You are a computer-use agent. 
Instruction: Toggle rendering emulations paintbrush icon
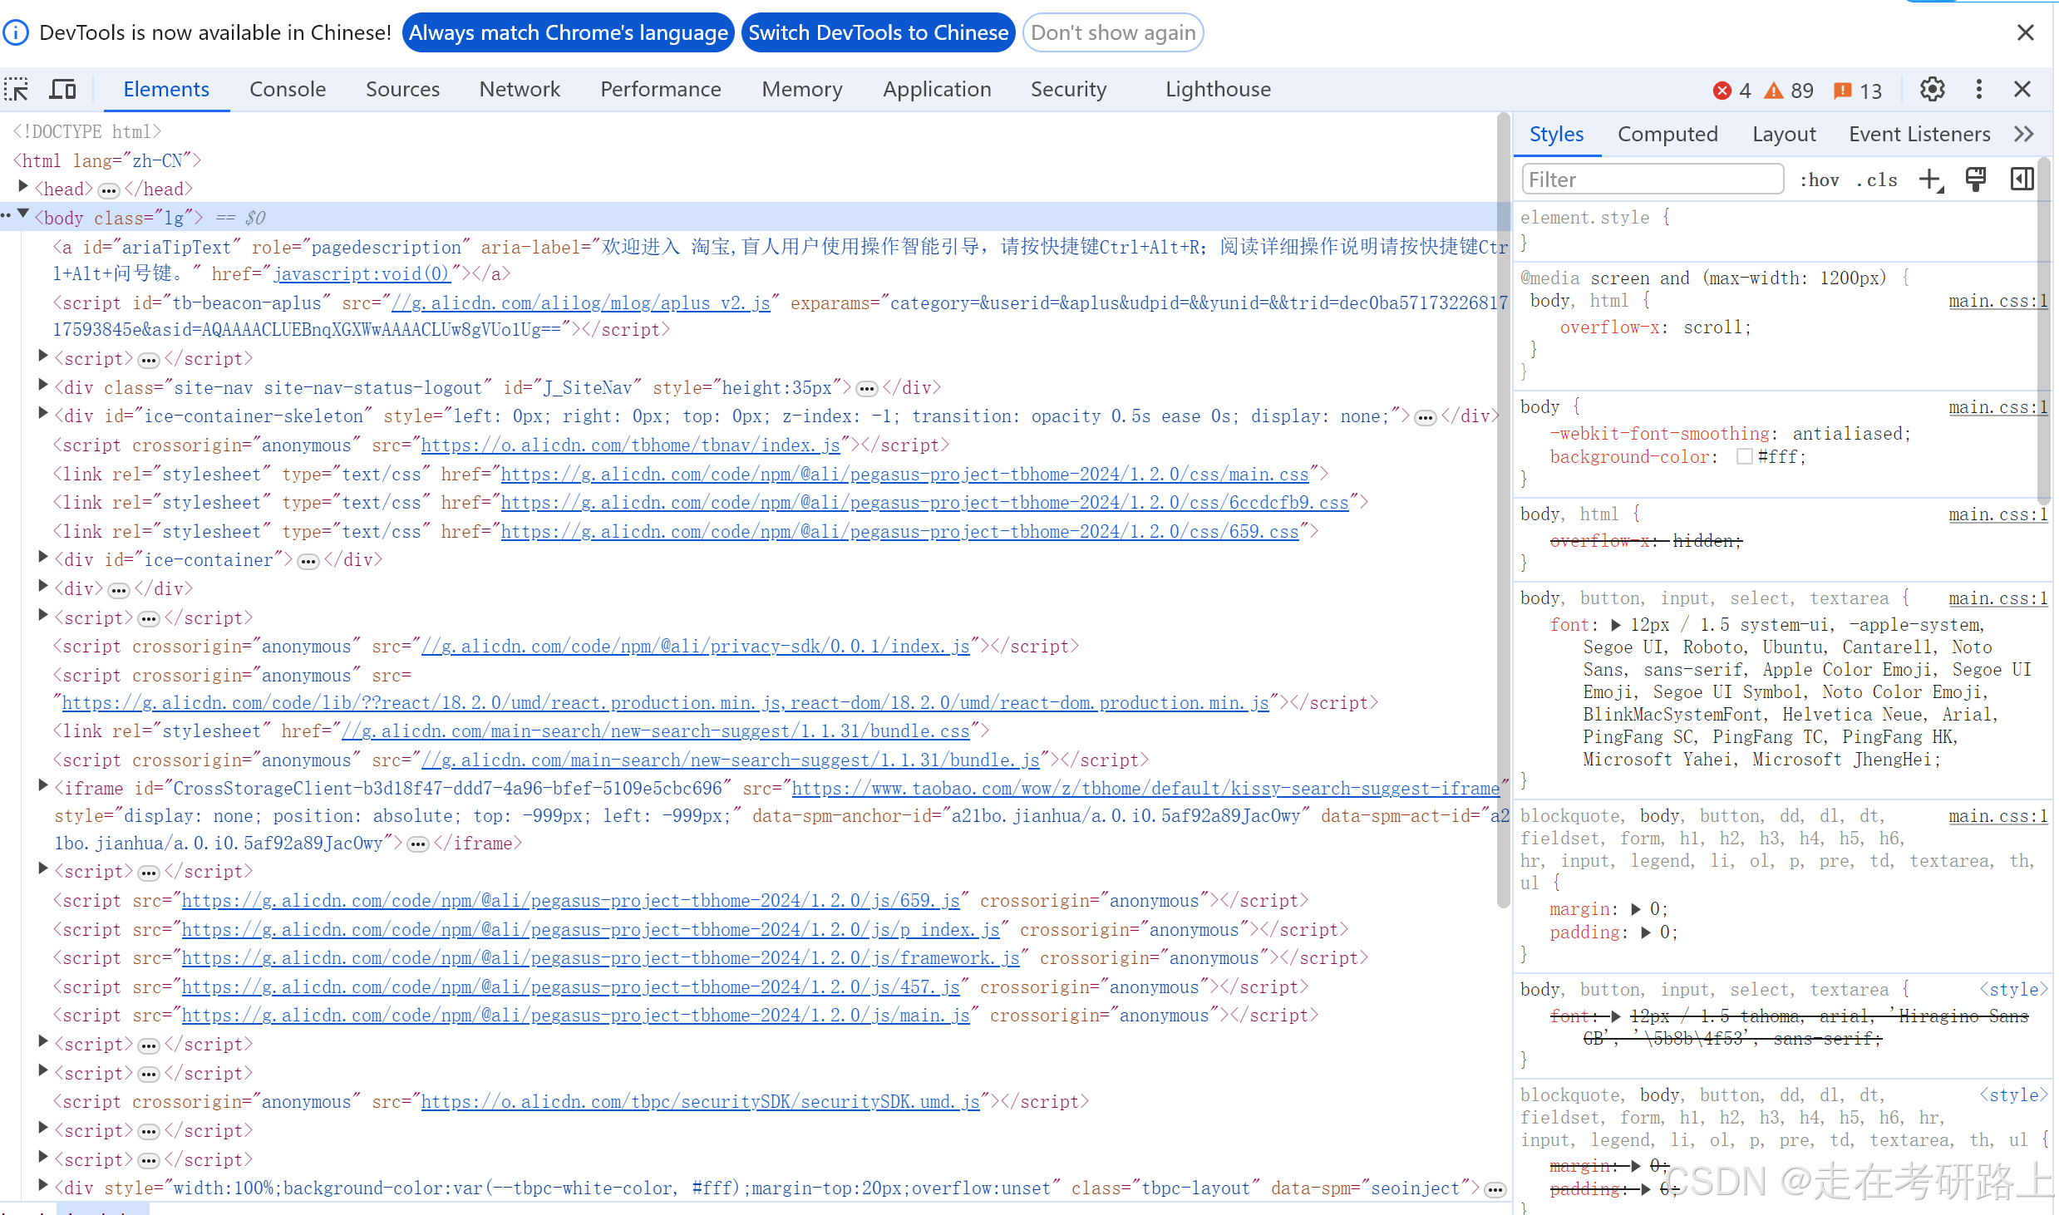click(x=1975, y=180)
